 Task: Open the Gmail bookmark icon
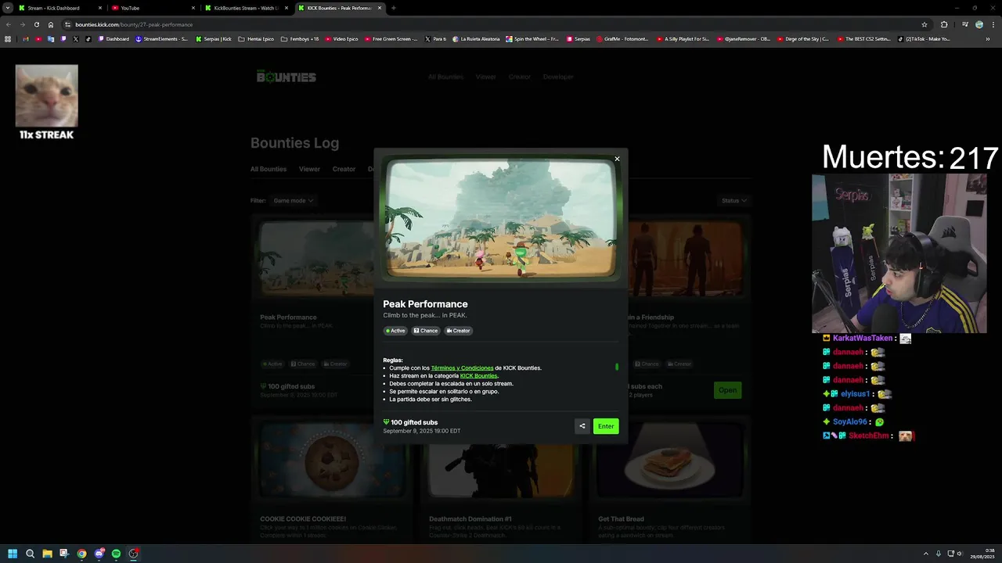(x=25, y=38)
